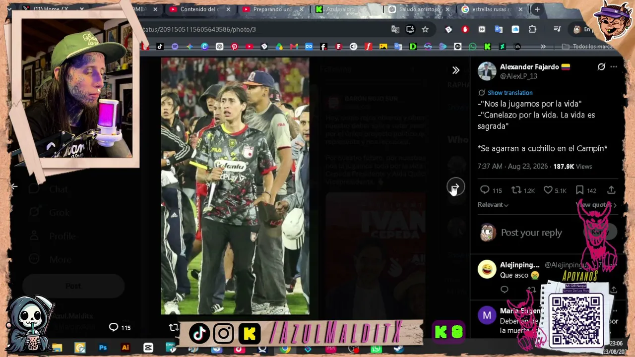The width and height of the screenshot is (635, 357).
Task: Open Pinterest bookmark in bookmarks bar
Action: tap(234, 47)
